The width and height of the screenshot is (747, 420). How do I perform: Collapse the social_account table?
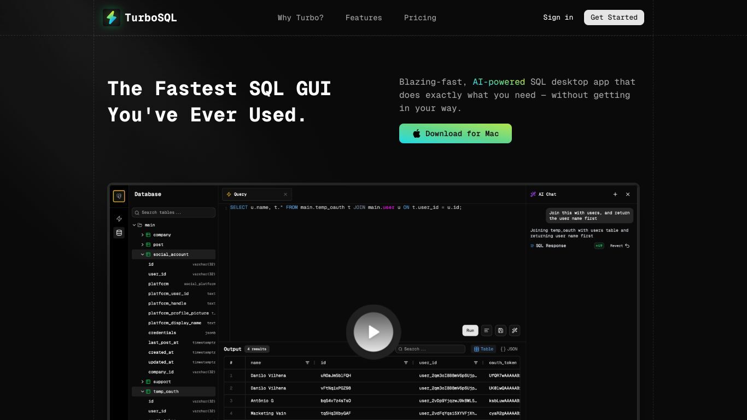[x=142, y=255]
